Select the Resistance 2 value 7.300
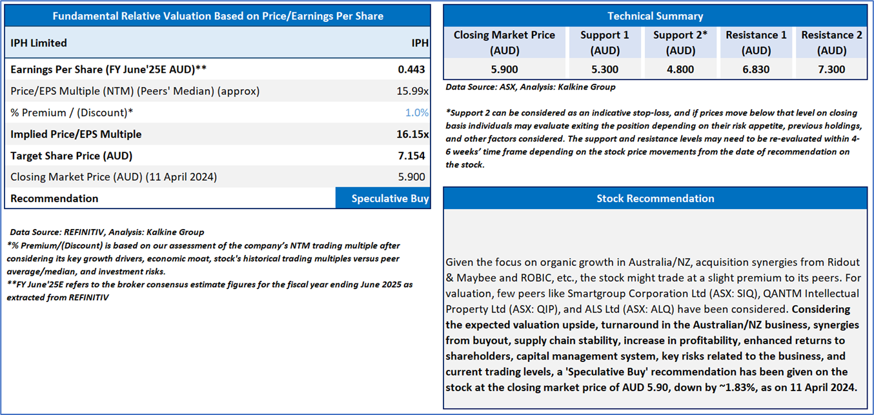Image resolution: width=874 pixels, height=415 pixels. point(831,69)
